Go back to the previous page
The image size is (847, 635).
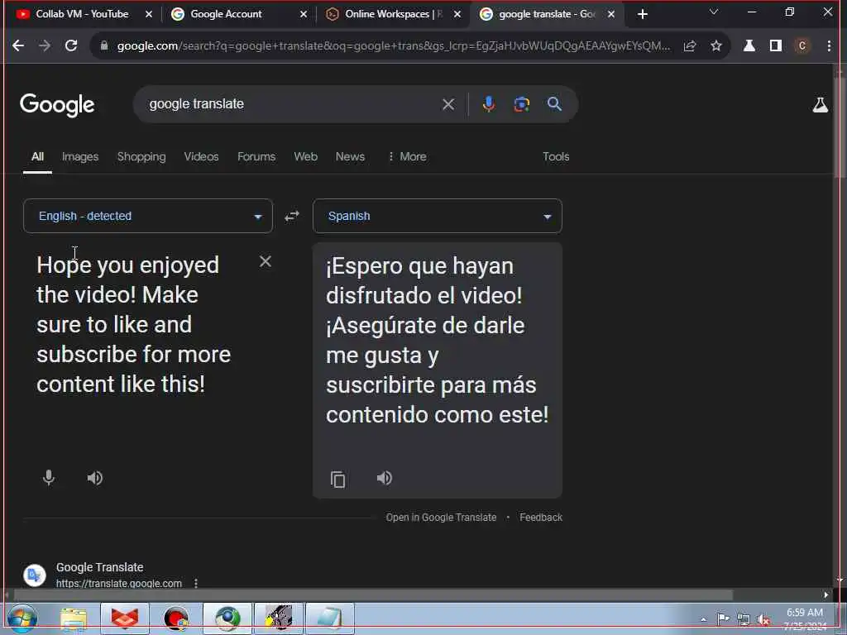pyautogui.click(x=18, y=46)
